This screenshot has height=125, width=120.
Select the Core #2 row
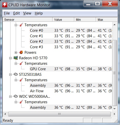71,41
